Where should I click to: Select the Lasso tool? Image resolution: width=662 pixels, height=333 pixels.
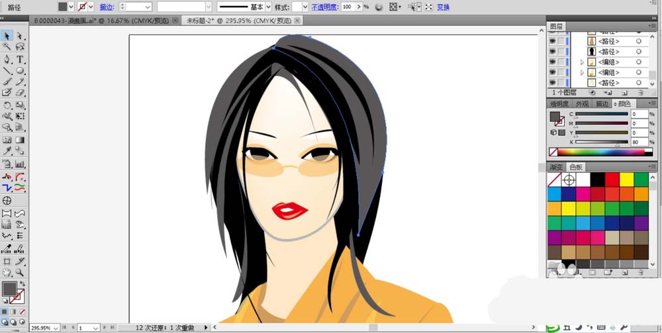pos(20,46)
